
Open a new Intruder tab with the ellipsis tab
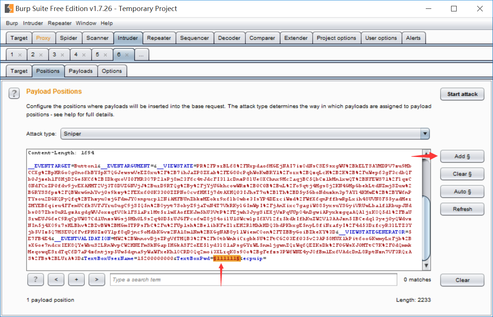tap(141, 55)
